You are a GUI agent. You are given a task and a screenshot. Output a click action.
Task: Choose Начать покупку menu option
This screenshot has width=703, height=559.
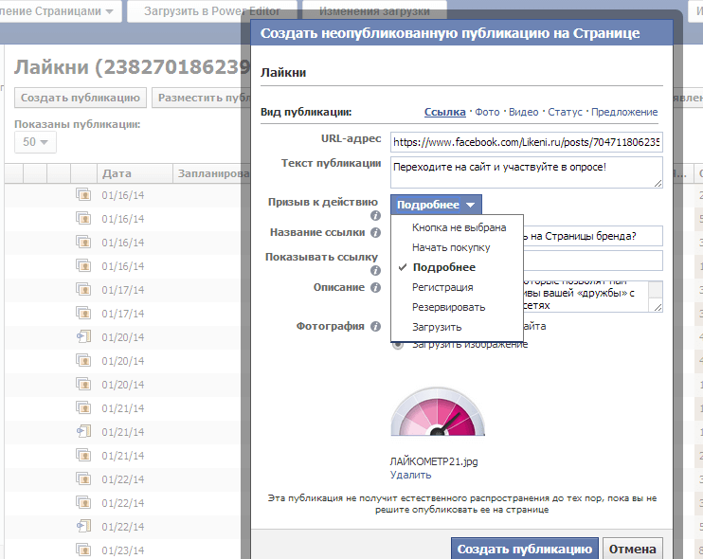click(451, 247)
